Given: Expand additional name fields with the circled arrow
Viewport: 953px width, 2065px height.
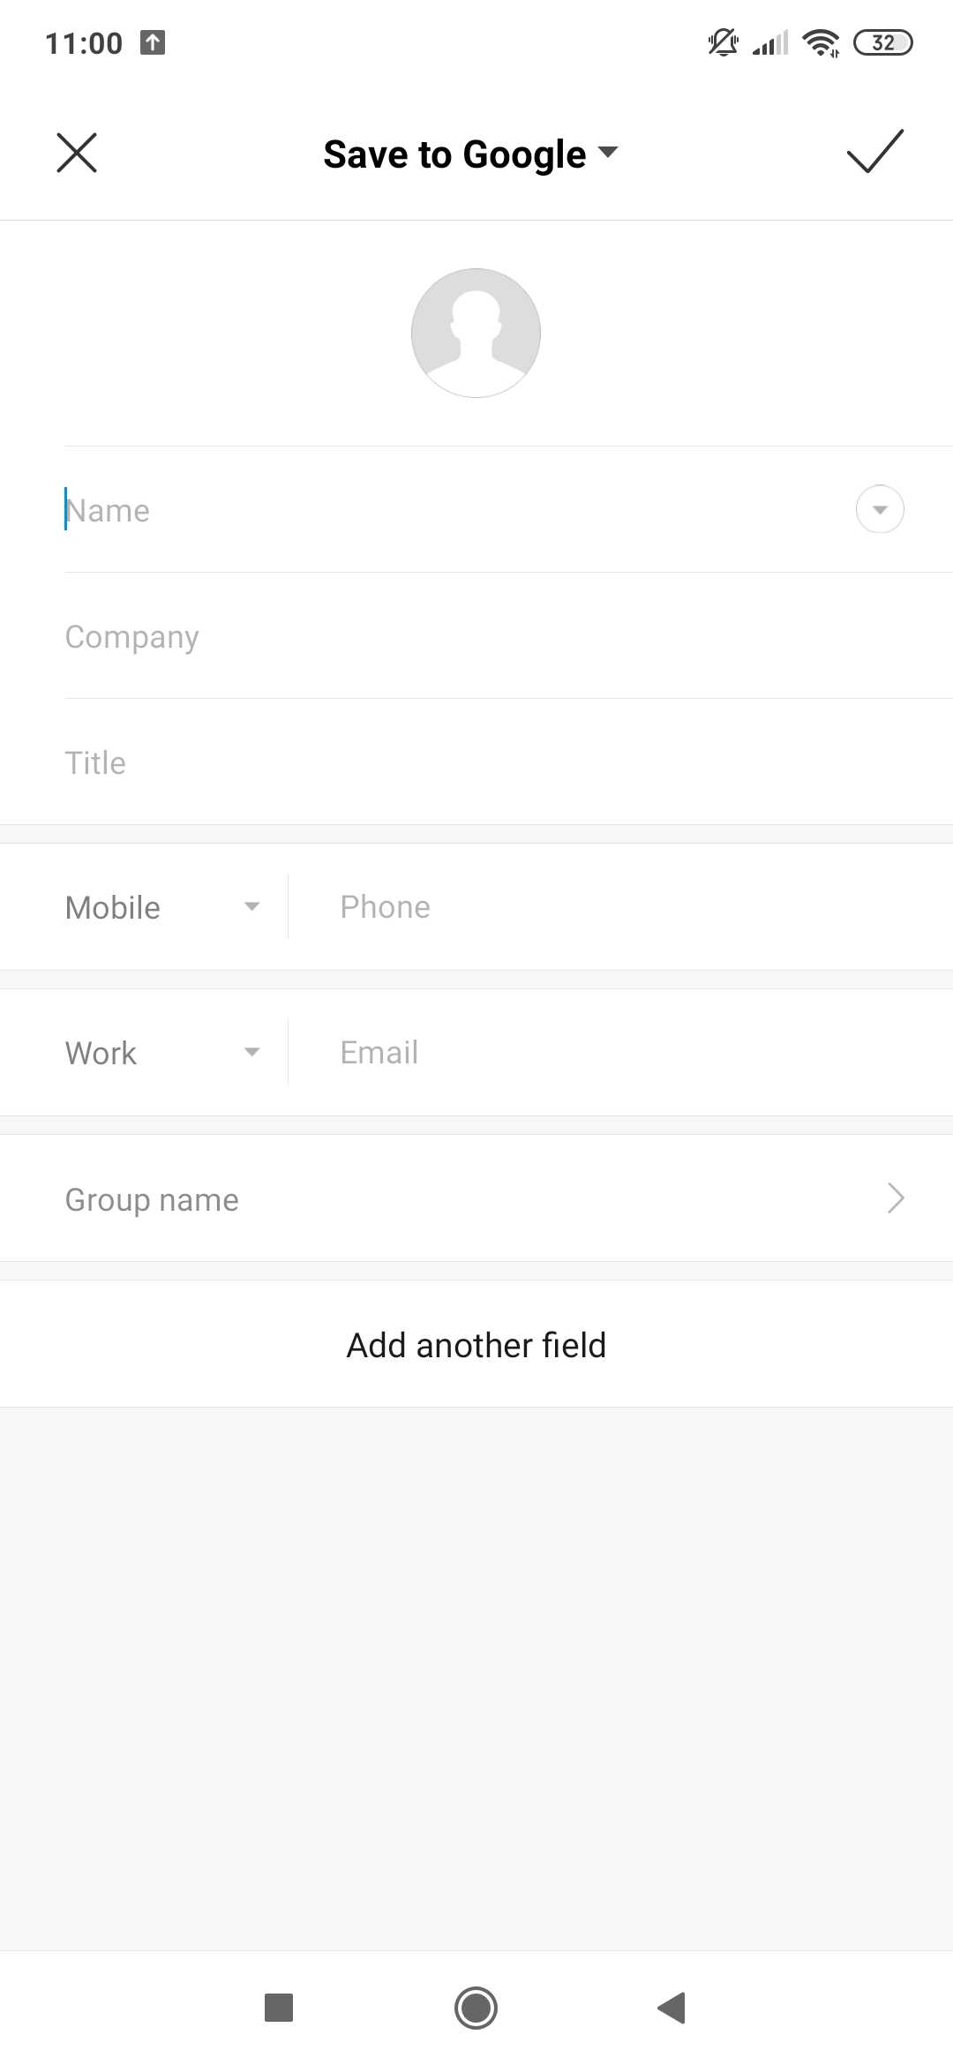Looking at the screenshot, I should (880, 509).
